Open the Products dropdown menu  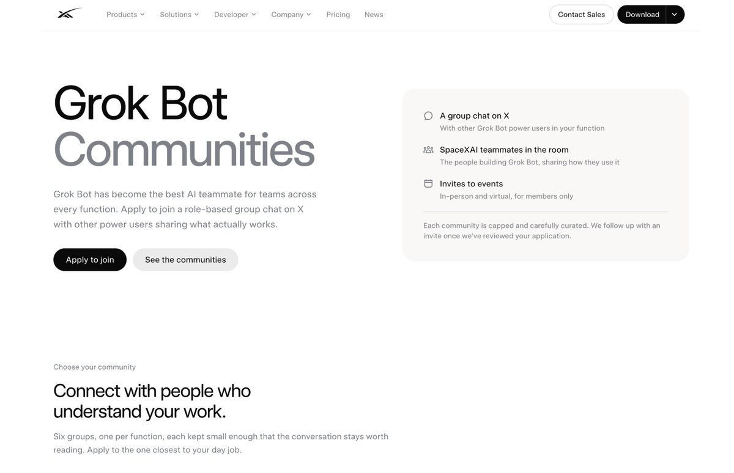point(125,14)
